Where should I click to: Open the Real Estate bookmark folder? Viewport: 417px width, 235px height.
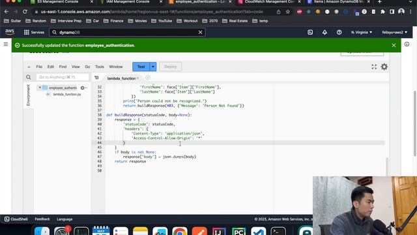235,21
